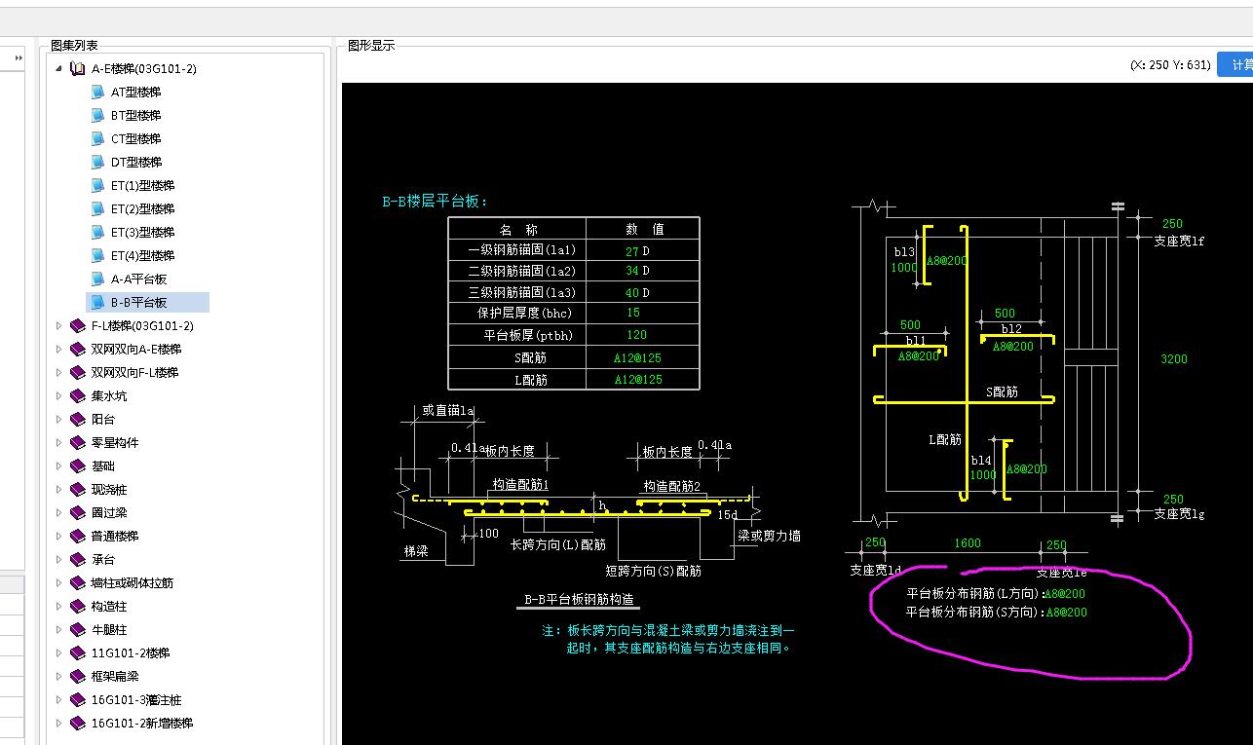Click the double-arrow panel expand icon at far left
Image resolution: width=1253 pixels, height=745 pixels.
tap(18, 59)
